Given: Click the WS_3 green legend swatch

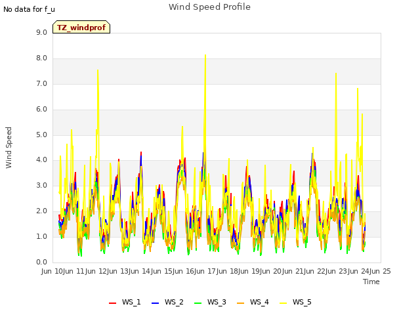Looking at the screenshot, I should (x=198, y=303).
